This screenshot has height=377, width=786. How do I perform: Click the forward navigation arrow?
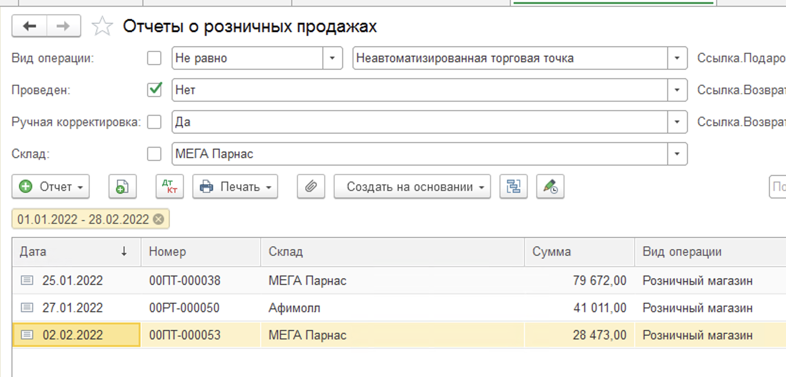[x=63, y=26]
